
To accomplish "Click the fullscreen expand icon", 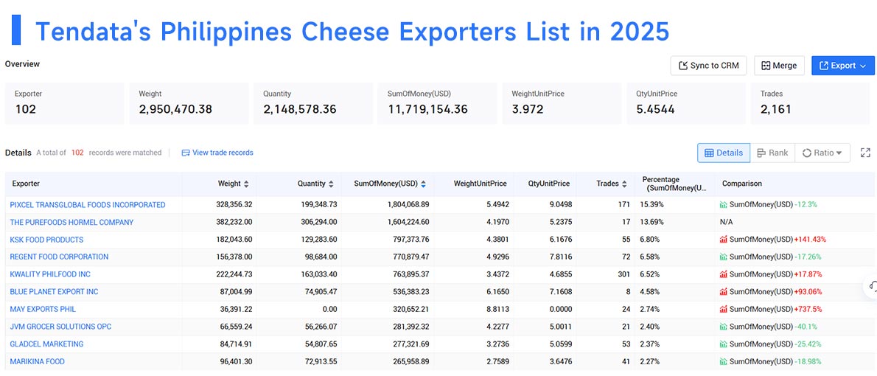I will (x=865, y=153).
